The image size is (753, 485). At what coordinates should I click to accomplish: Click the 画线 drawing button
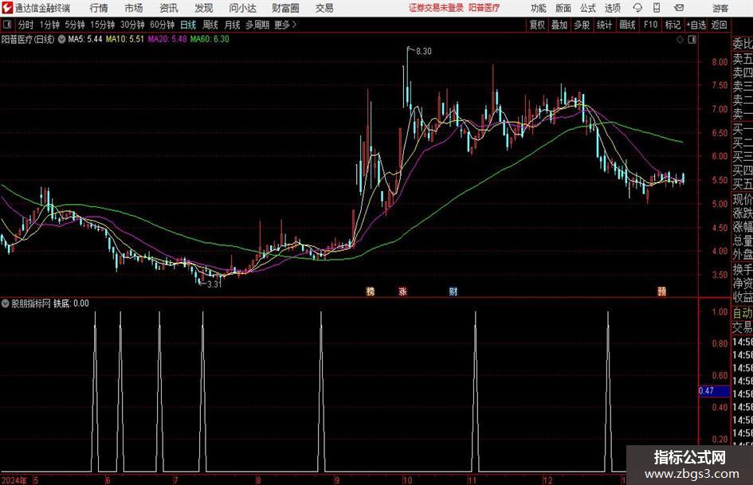click(627, 25)
